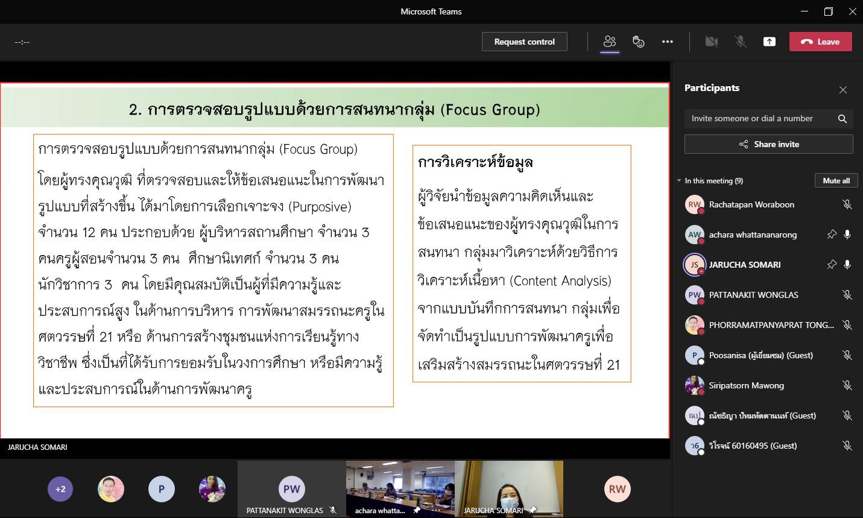Toggle the camera on or off
This screenshot has height=518, width=863.
(712, 42)
